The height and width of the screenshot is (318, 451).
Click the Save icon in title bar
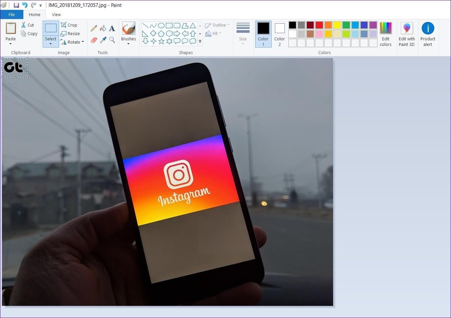pyautogui.click(x=16, y=5)
